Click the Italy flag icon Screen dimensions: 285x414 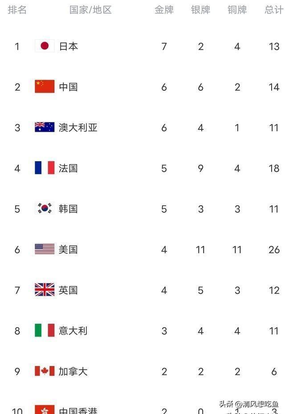[45, 330]
